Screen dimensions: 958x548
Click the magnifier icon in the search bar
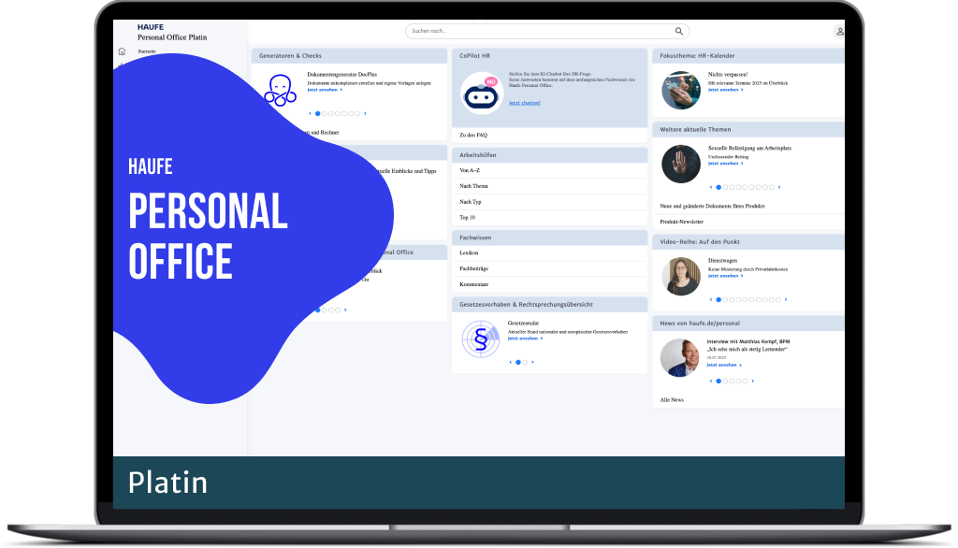[679, 31]
